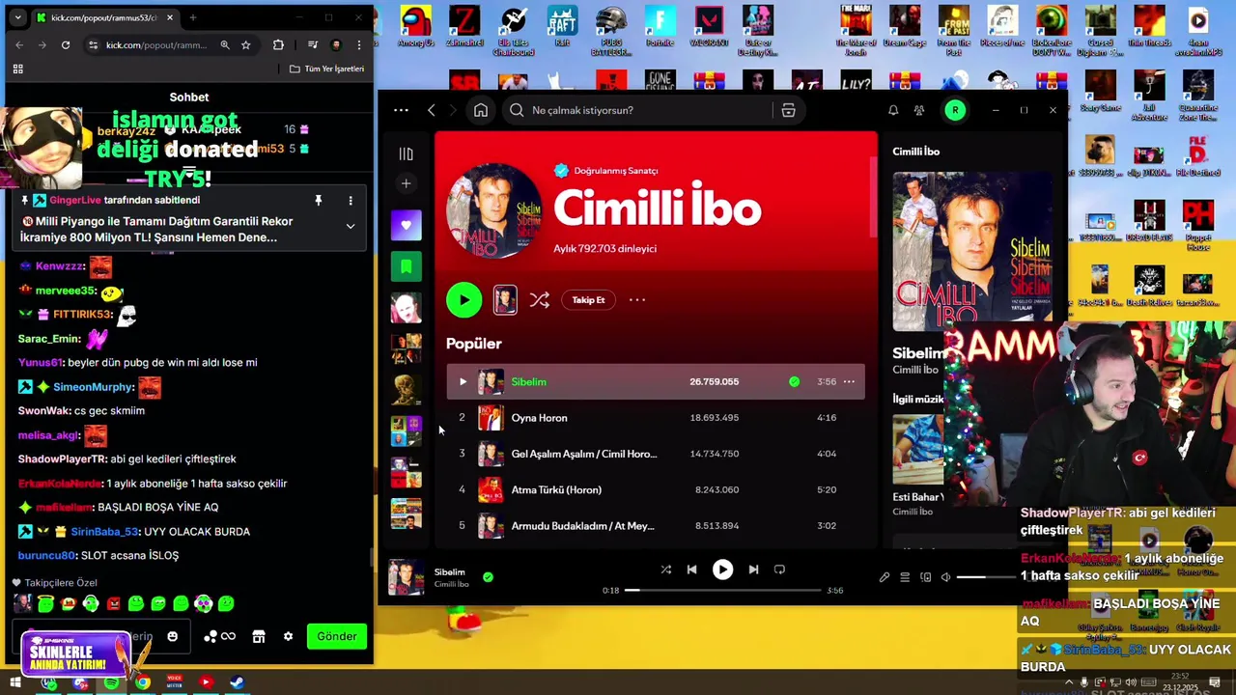1236x695 pixels.
Task: Reload the kick.com page
Action: 66,44
